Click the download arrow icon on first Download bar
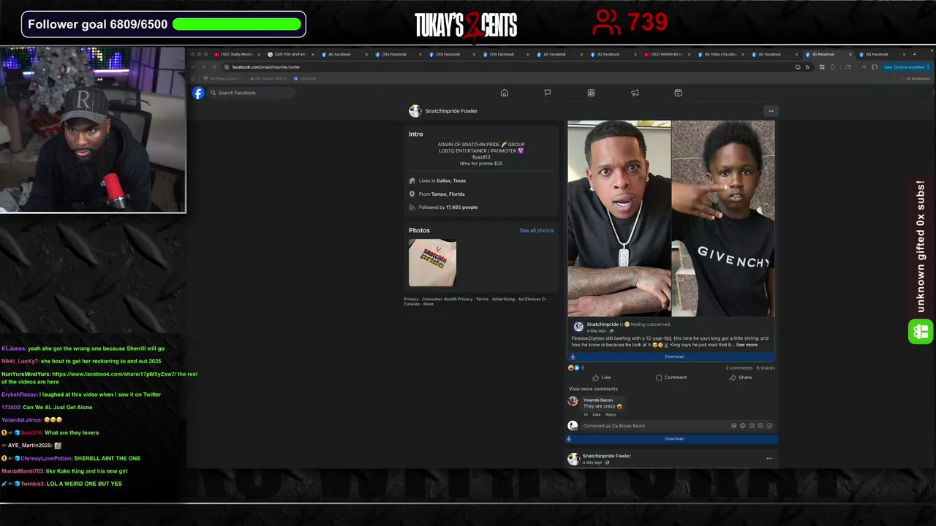 [x=573, y=357]
